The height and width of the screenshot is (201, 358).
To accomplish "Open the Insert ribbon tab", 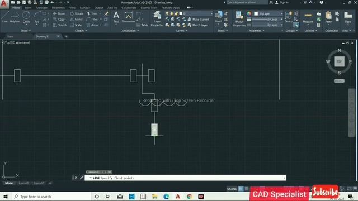I will (x=28, y=8).
